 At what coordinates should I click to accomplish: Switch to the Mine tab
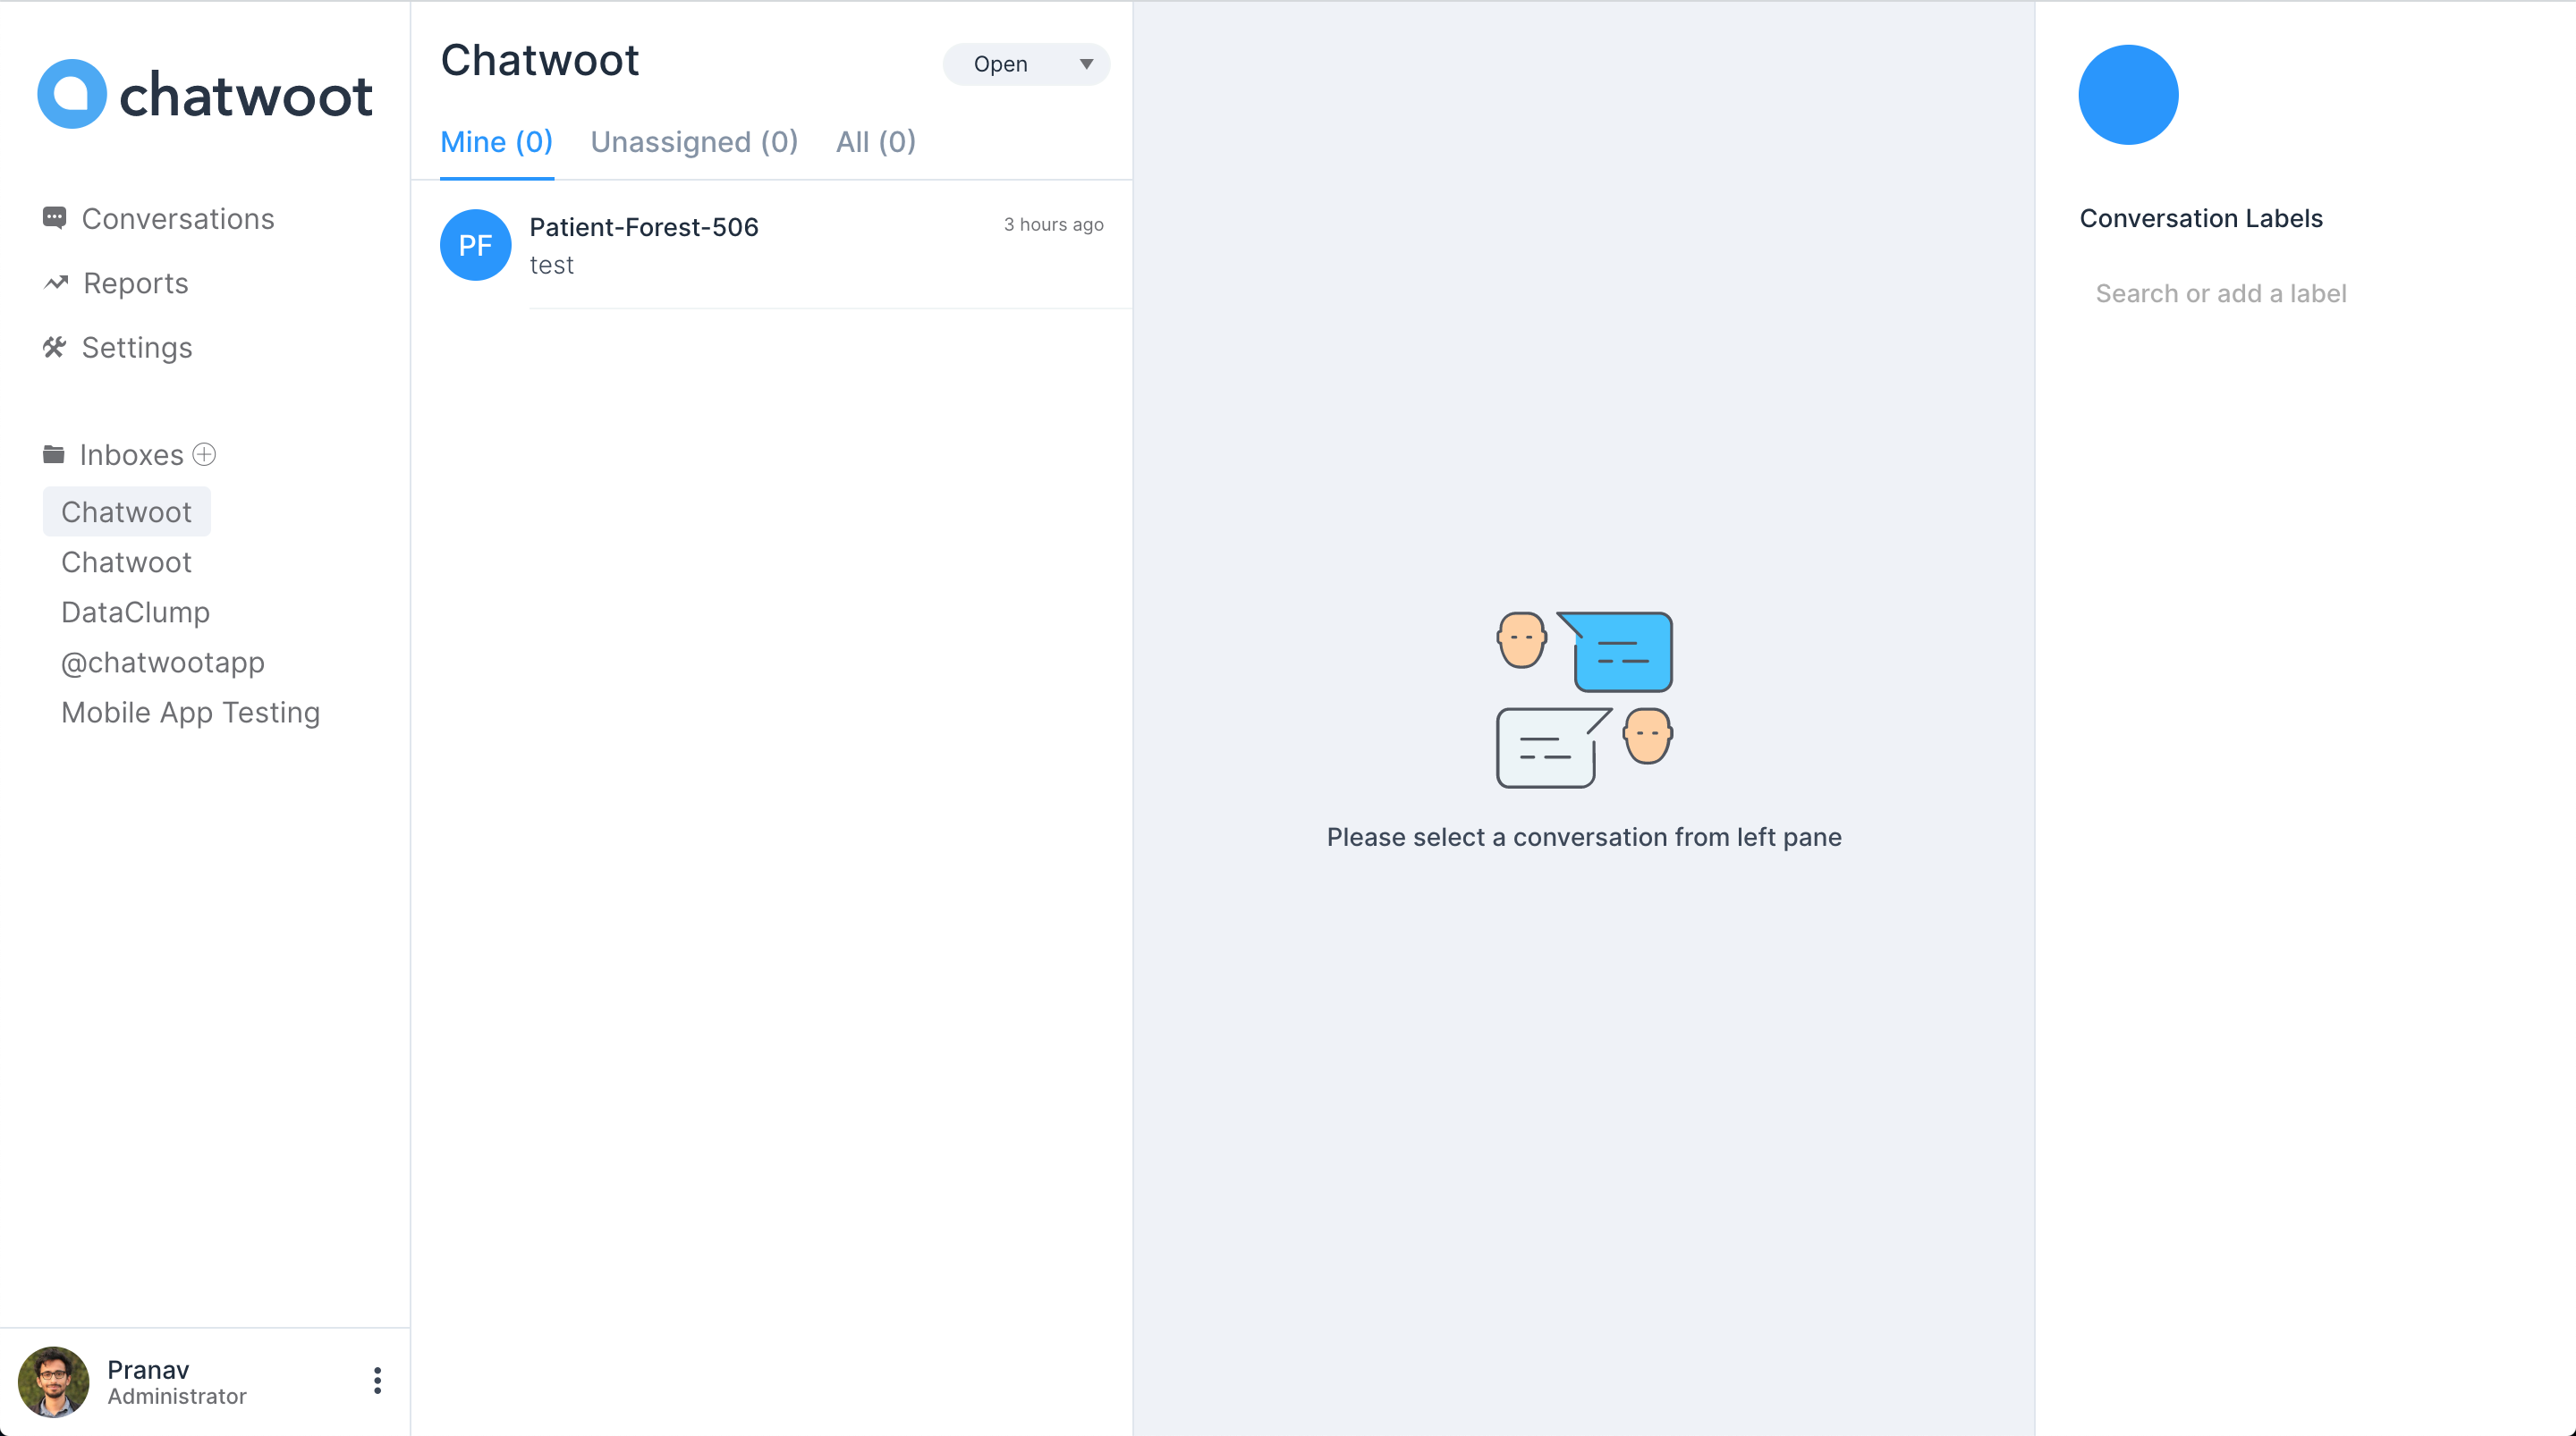[x=496, y=141]
